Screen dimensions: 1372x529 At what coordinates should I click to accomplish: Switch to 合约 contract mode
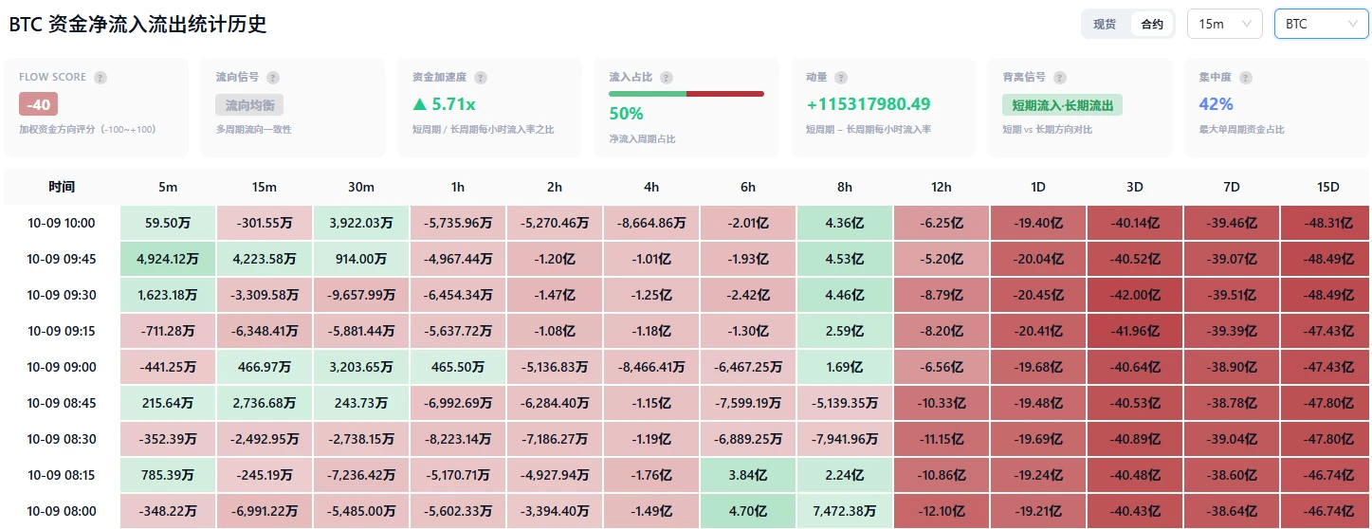coord(1152,25)
